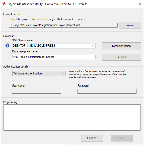Focus the project XML file path field
Viewport: 144px width, 145px height.
(63, 25)
